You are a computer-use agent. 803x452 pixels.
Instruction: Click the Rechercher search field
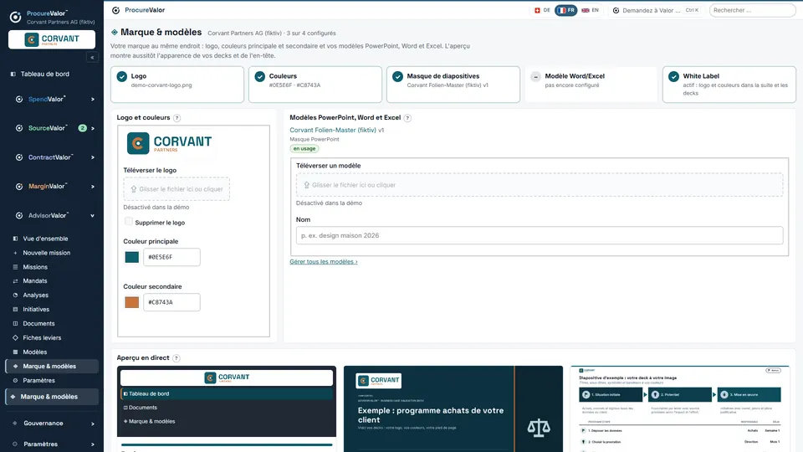[752, 10]
